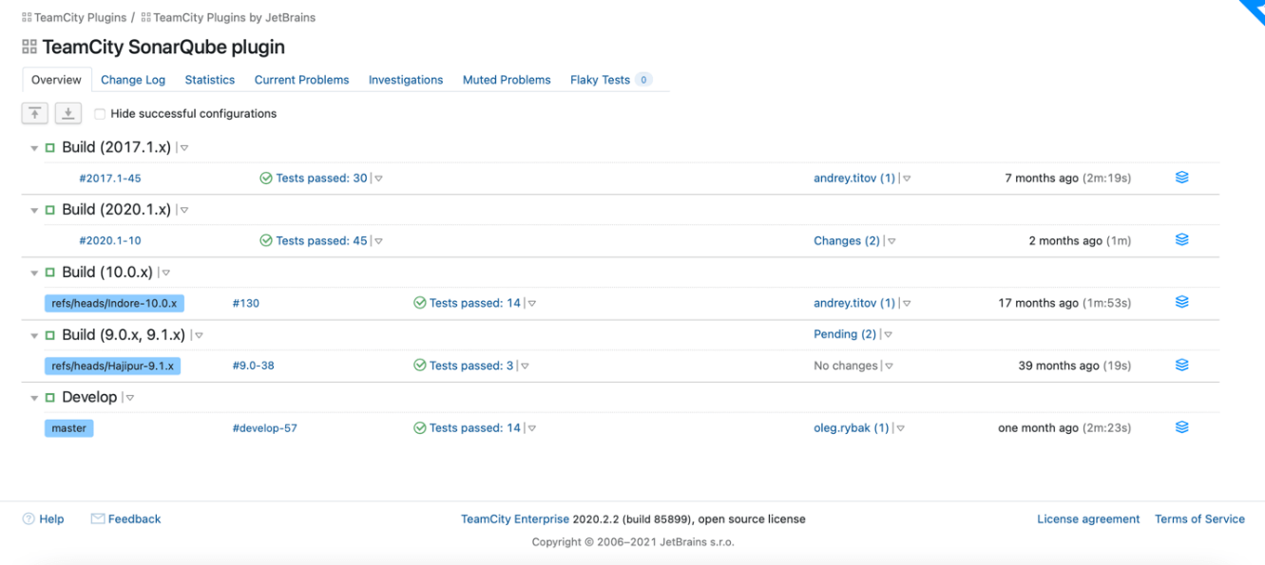Open artifacts icon for build #9.0-38
The image size is (1265, 565).
[1182, 366]
